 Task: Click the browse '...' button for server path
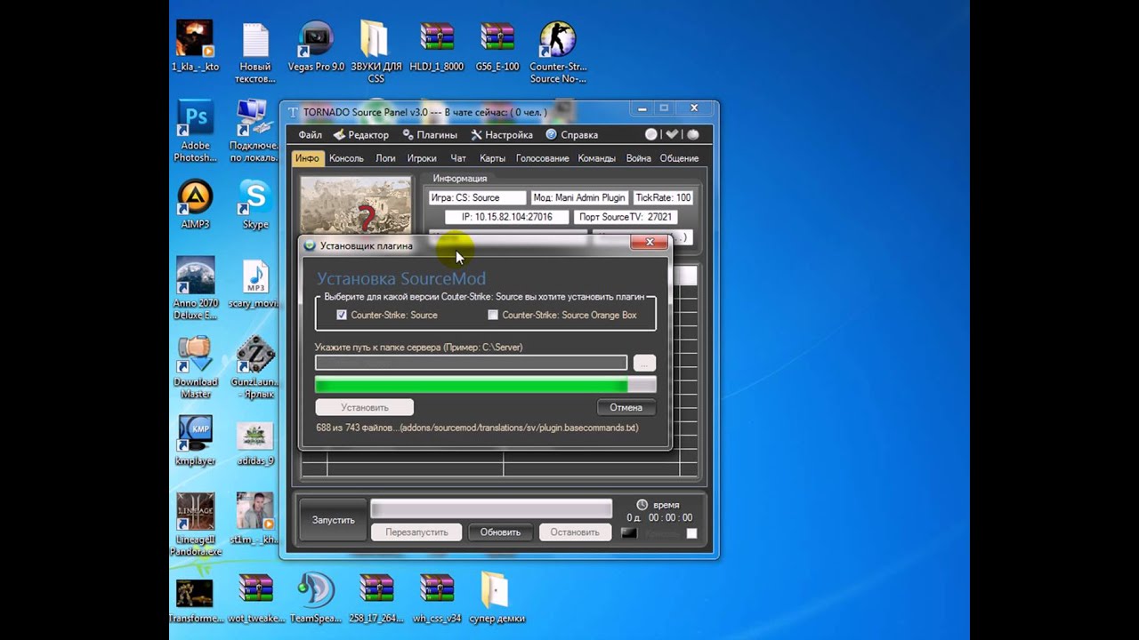coord(644,363)
